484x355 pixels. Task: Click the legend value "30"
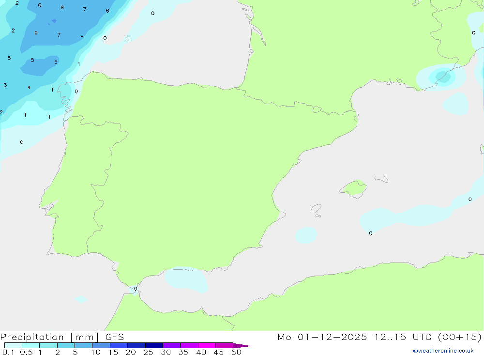166,352
